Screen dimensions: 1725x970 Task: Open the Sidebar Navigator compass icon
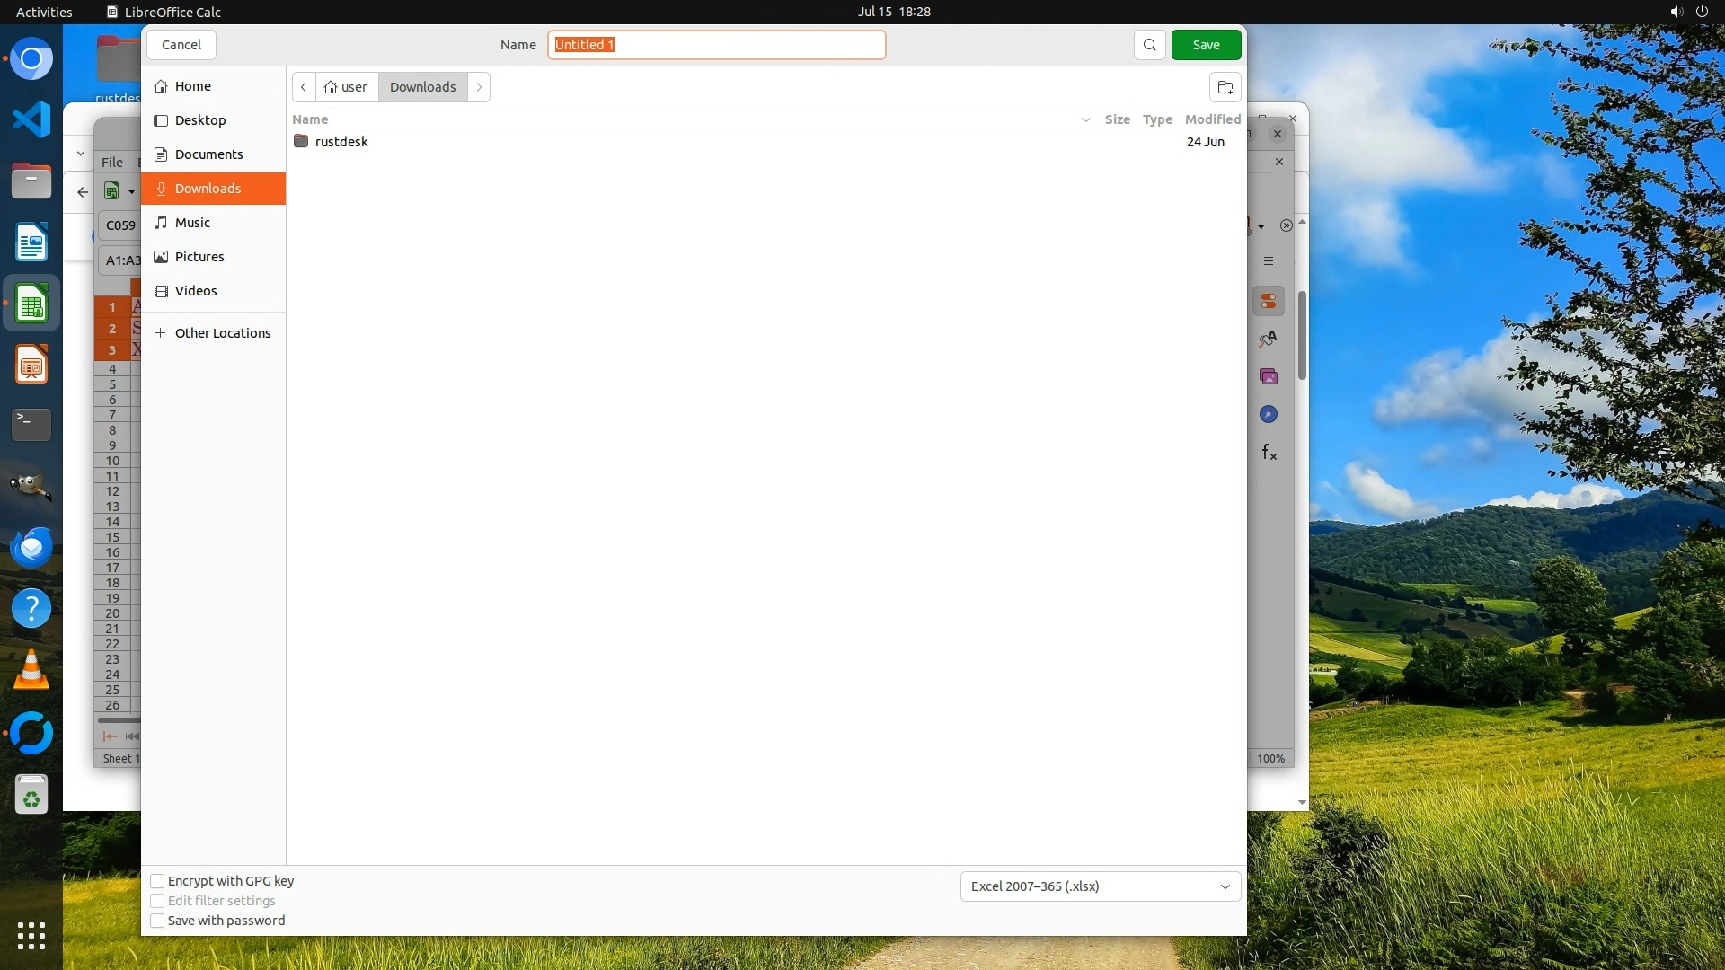pyautogui.click(x=1269, y=414)
